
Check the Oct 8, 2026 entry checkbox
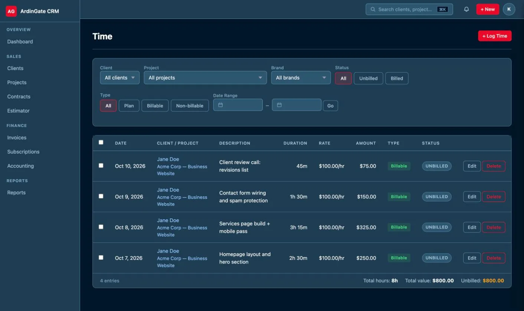point(101,227)
